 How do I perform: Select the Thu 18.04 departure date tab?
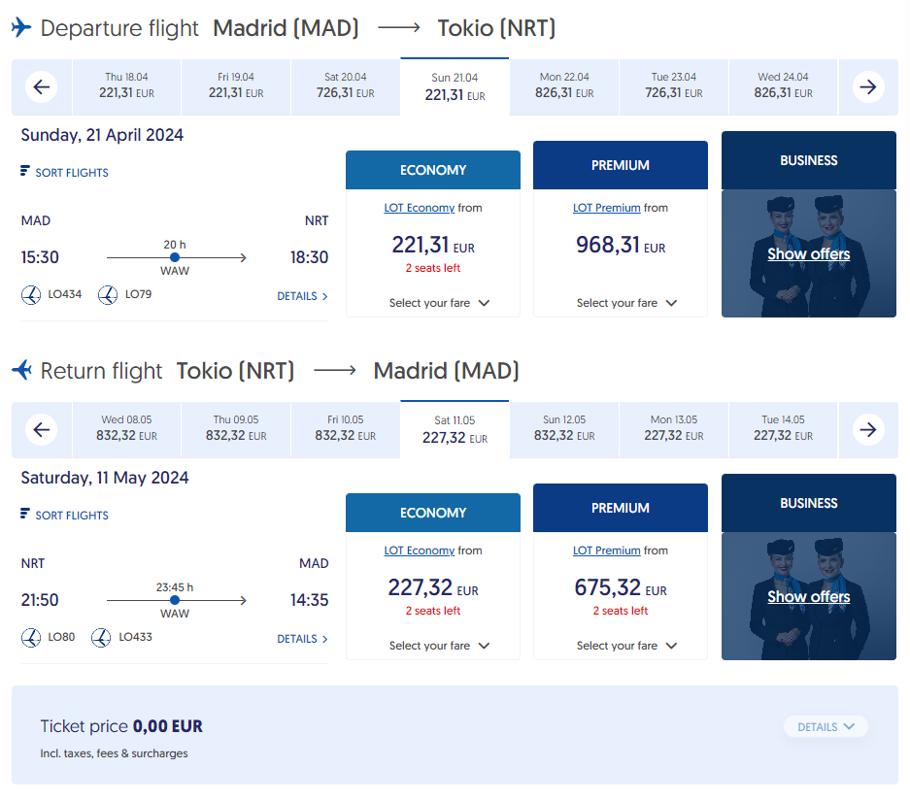pos(126,85)
